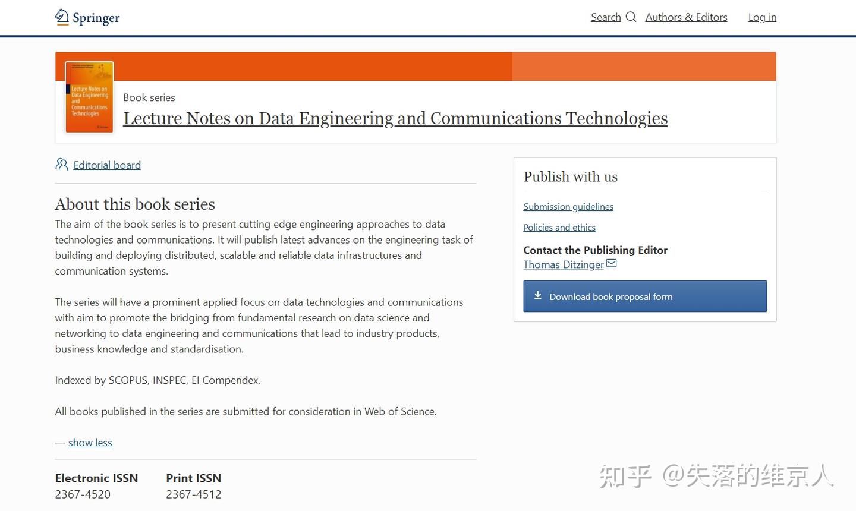Open Submission guidelines link

(x=568, y=207)
